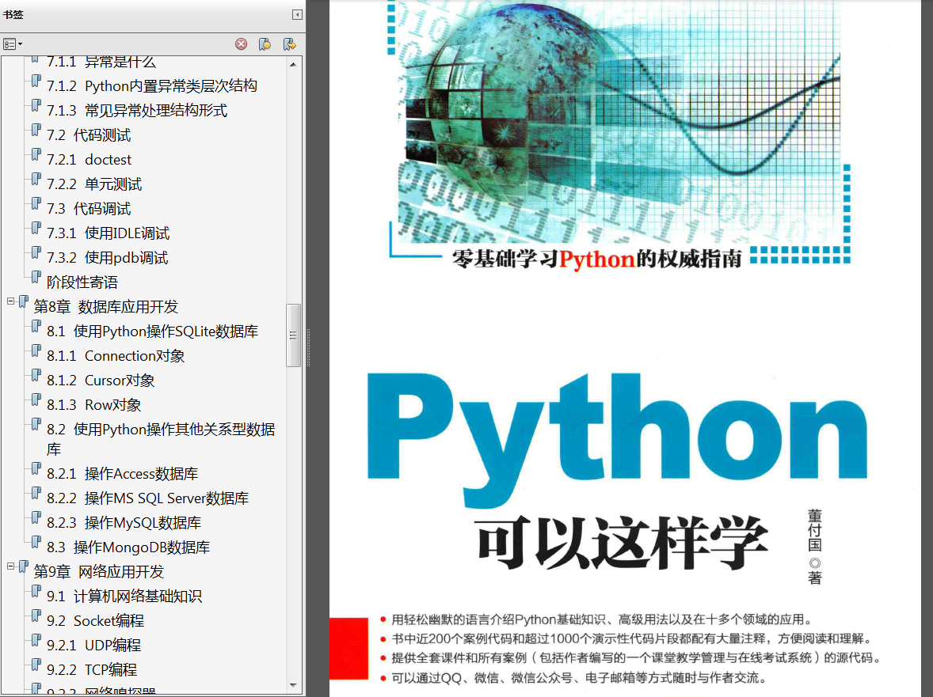Click the bookmarks scrollbar down arrow

[x=293, y=685]
